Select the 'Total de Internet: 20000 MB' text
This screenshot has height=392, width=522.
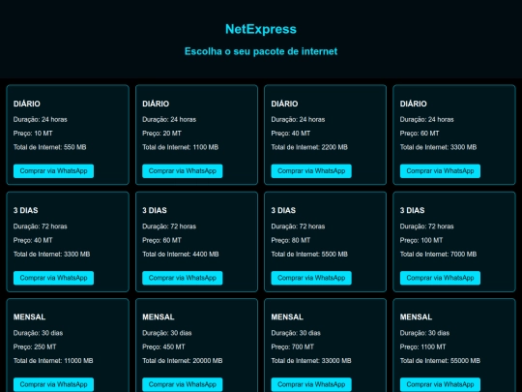pos(183,361)
